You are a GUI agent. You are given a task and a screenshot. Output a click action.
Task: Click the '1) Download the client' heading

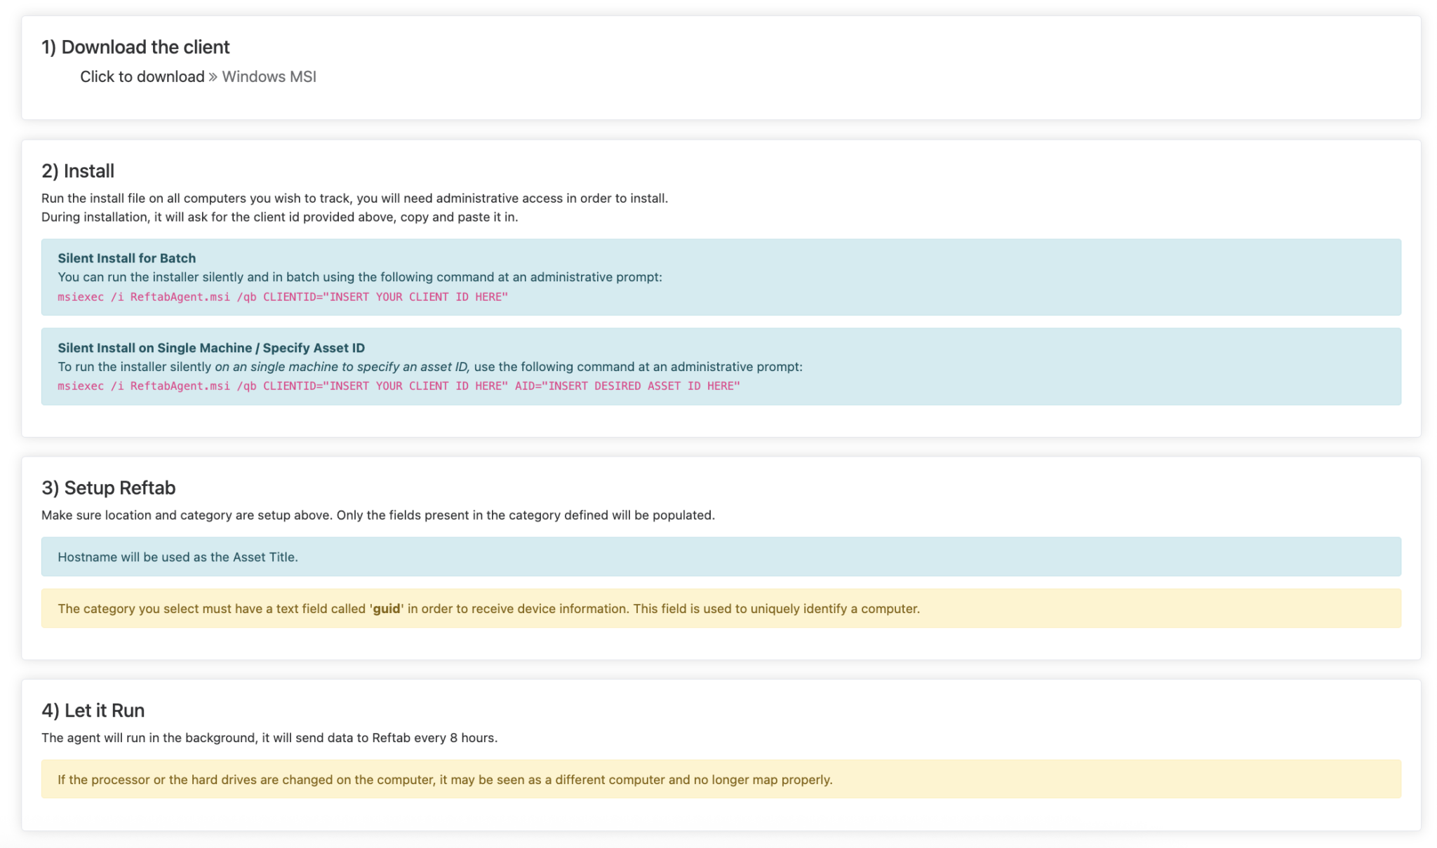pos(135,47)
